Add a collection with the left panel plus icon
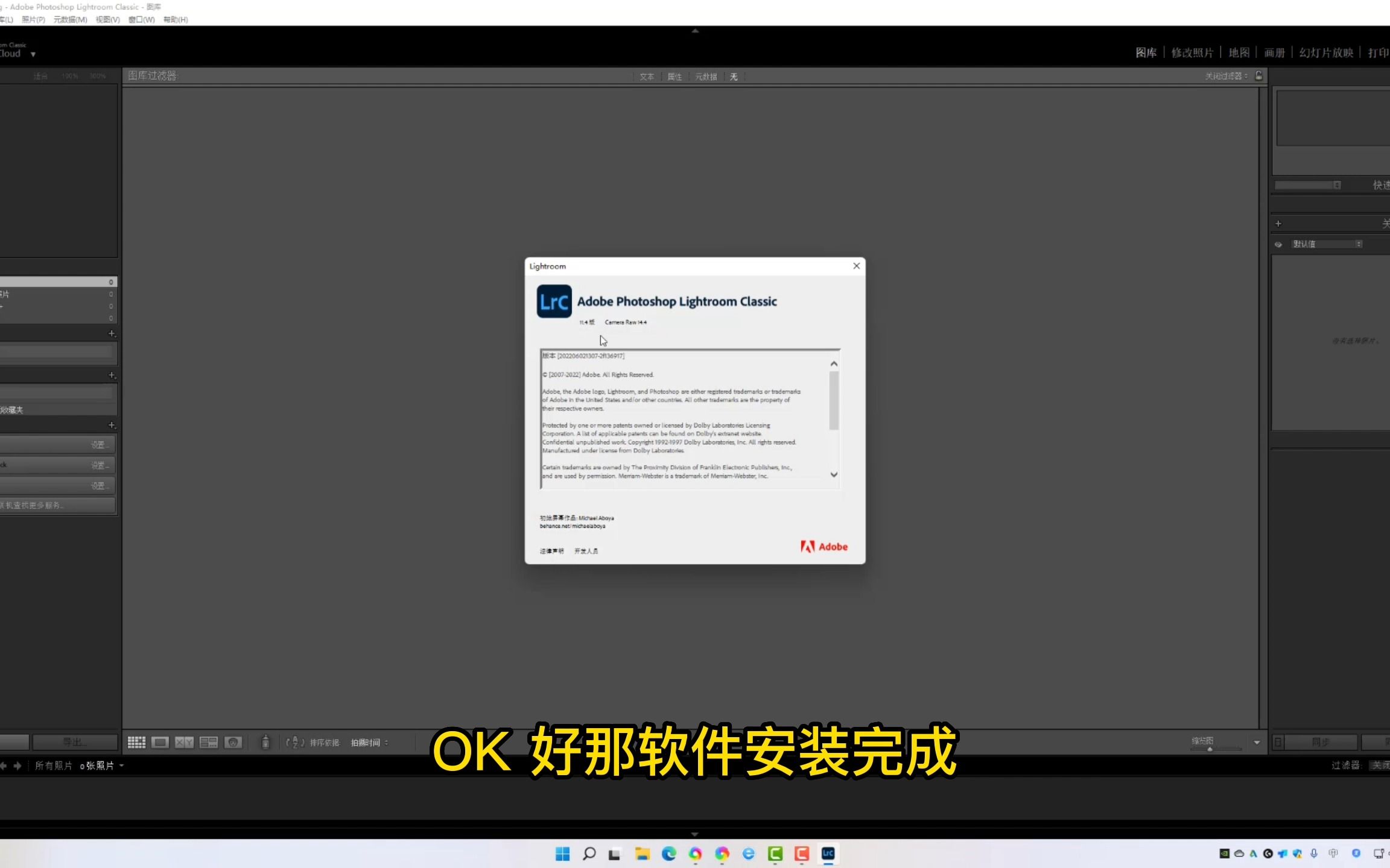 (112, 375)
